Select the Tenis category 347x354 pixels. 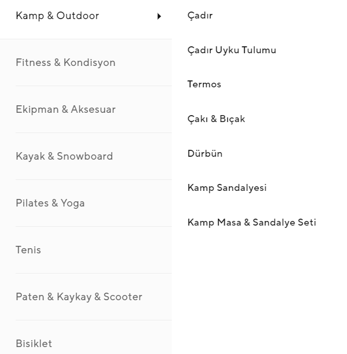28,250
